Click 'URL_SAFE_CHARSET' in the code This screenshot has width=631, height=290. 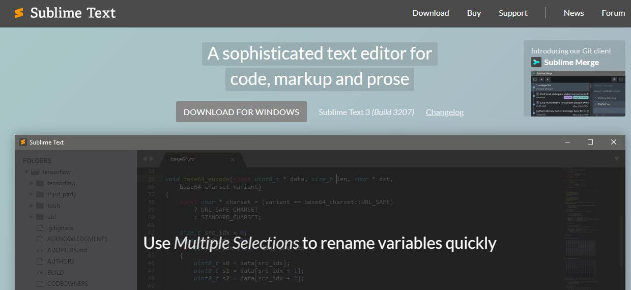point(229,210)
